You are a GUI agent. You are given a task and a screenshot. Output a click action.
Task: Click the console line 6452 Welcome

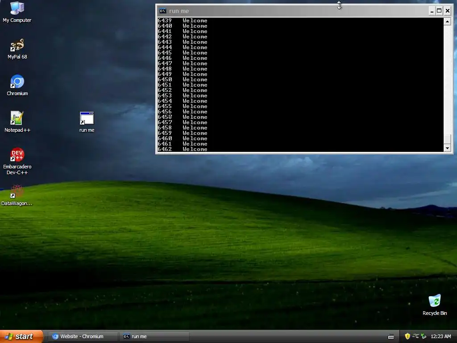click(x=183, y=90)
